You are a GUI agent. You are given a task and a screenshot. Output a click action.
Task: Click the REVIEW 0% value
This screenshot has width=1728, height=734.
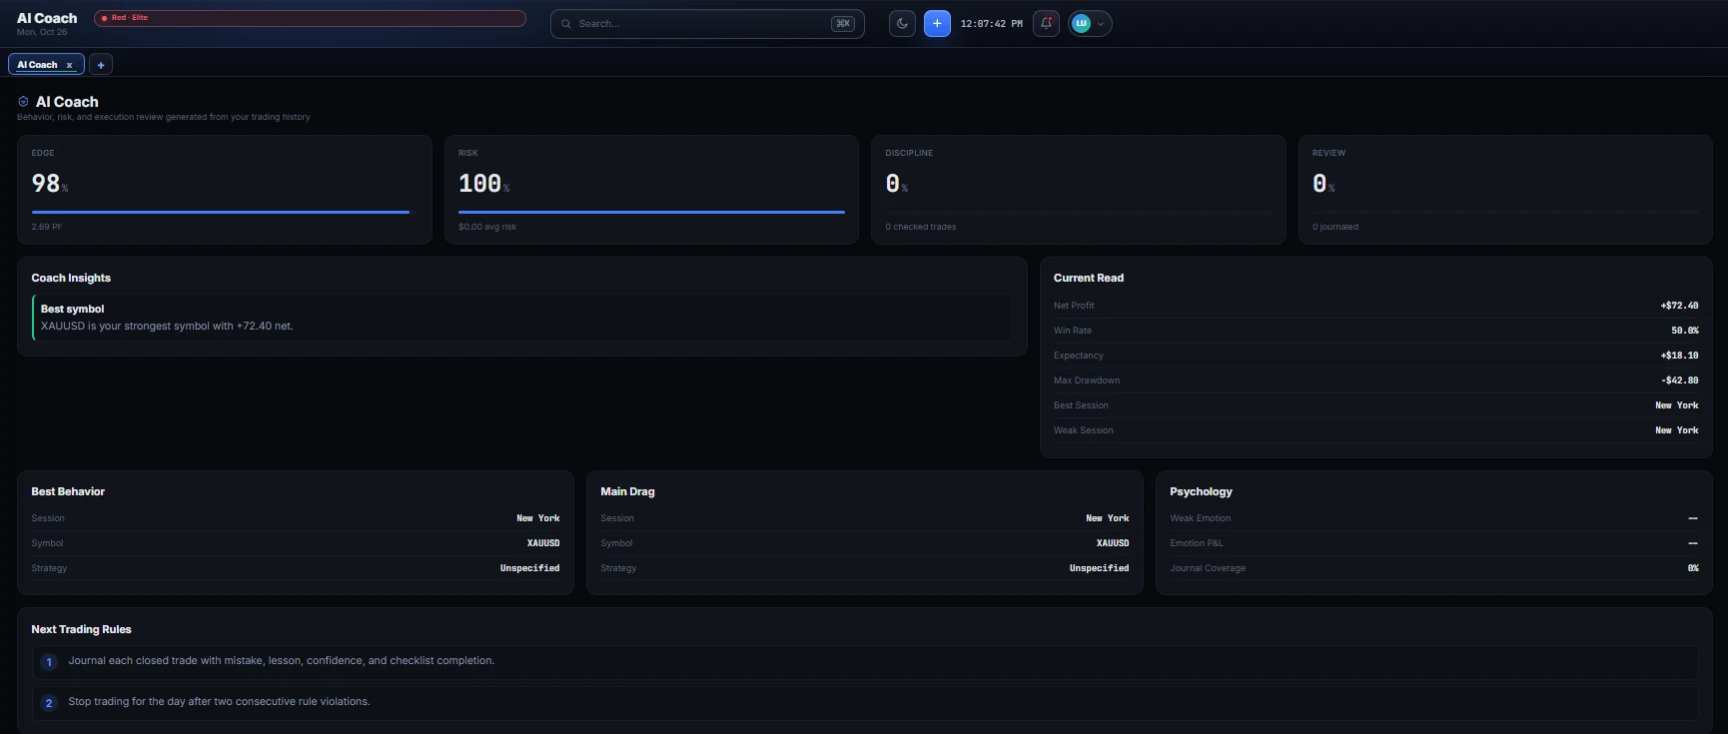(x=1323, y=184)
